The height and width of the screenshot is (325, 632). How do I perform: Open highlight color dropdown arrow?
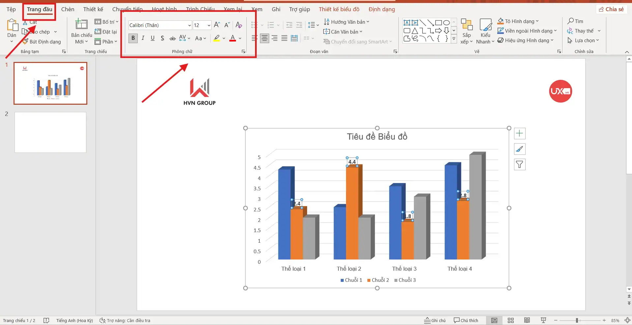[x=224, y=38]
